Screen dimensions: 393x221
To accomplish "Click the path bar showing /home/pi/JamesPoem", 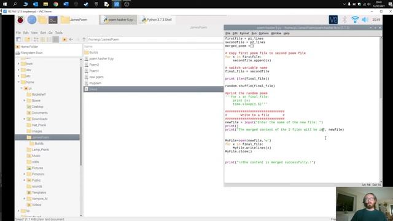I will point(155,39).
